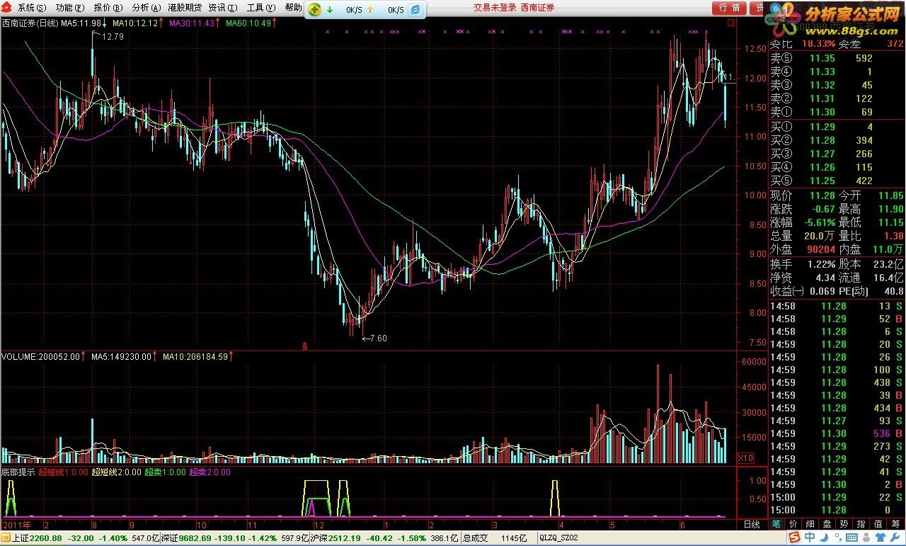Select the 笔 tab in side panel
906x546 pixels.
pos(776,524)
